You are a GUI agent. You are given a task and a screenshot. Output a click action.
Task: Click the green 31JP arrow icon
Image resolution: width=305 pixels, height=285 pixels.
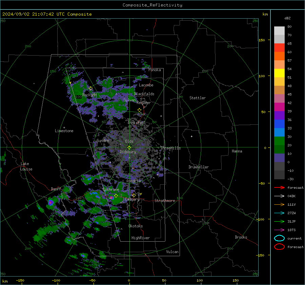[279, 221]
